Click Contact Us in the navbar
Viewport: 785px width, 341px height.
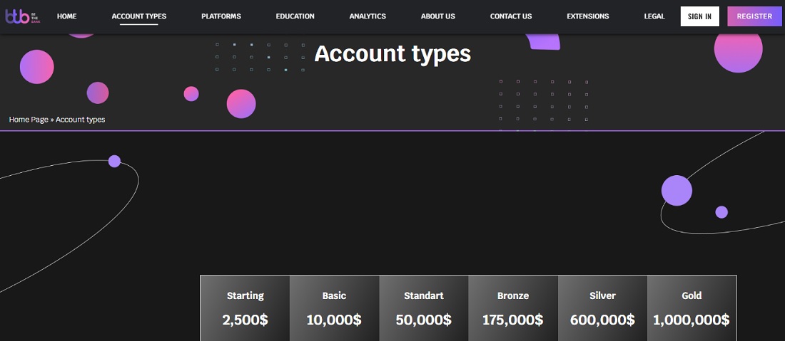pyautogui.click(x=511, y=16)
